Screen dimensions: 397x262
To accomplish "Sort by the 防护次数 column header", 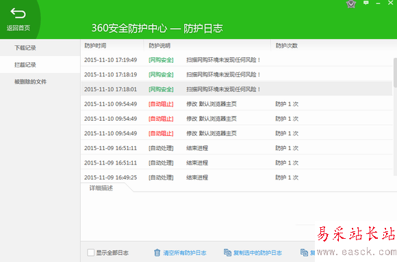I will [287, 46].
